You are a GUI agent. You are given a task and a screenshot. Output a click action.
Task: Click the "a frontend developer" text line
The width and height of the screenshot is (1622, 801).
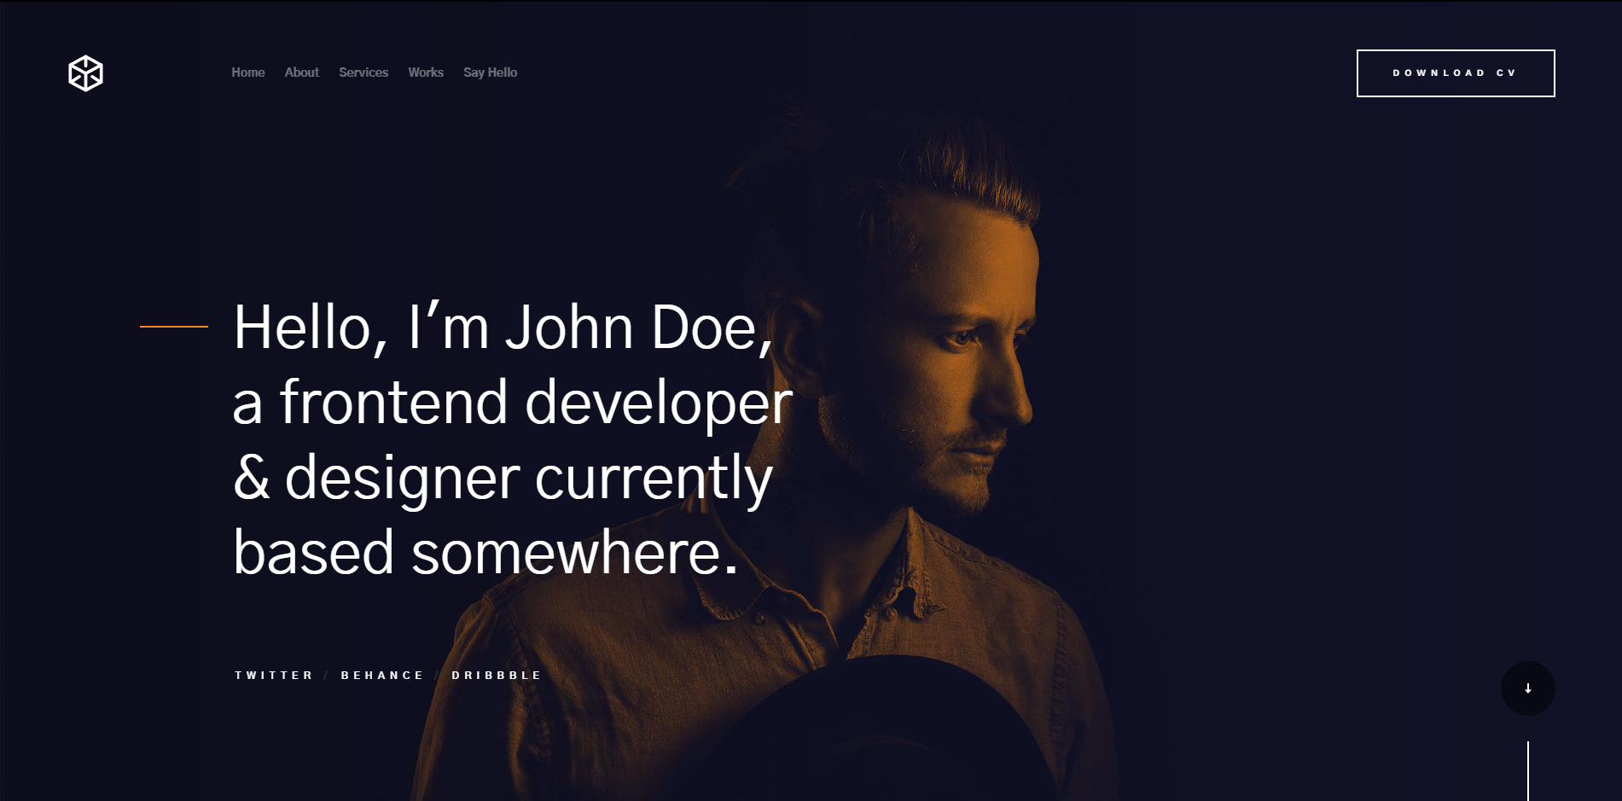513,402
